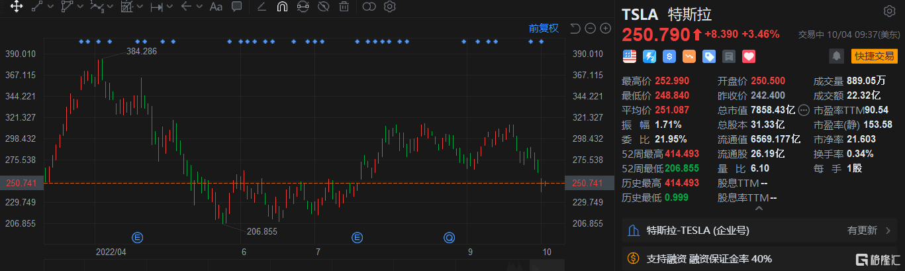This screenshot has height=271, width=905.
Task: Open the ellipsis next to 总市值
Action: [804, 110]
